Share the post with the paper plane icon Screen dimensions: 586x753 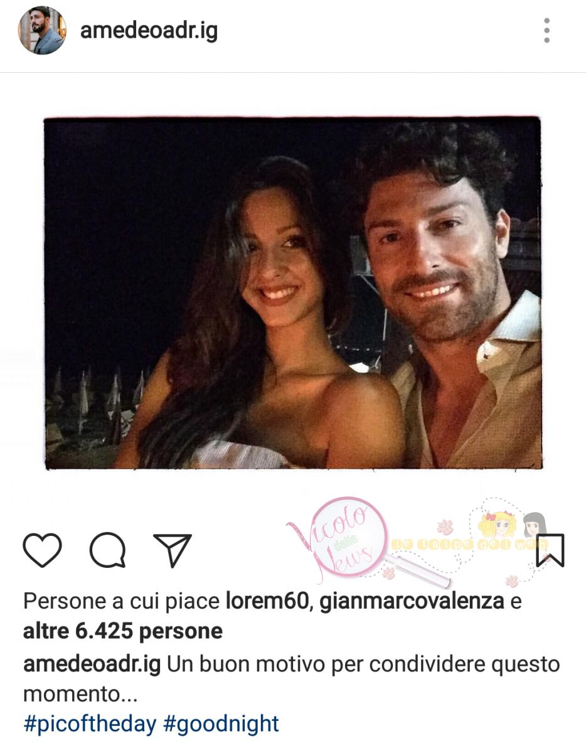[172, 550]
